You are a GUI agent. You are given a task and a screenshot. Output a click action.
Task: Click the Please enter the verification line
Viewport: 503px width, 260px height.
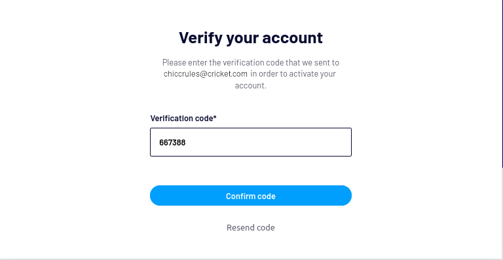(x=251, y=62)
